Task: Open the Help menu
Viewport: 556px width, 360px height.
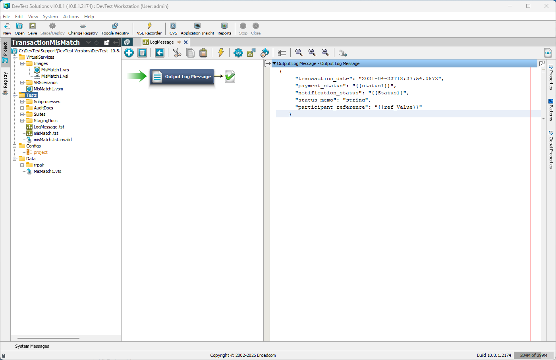Action: coord(89,17)
